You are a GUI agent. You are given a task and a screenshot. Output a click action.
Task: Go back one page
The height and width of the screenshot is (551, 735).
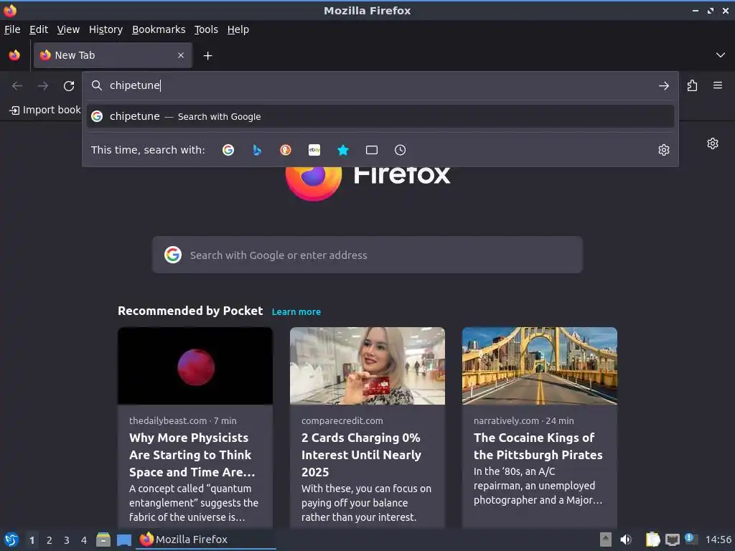click(17, 86)
